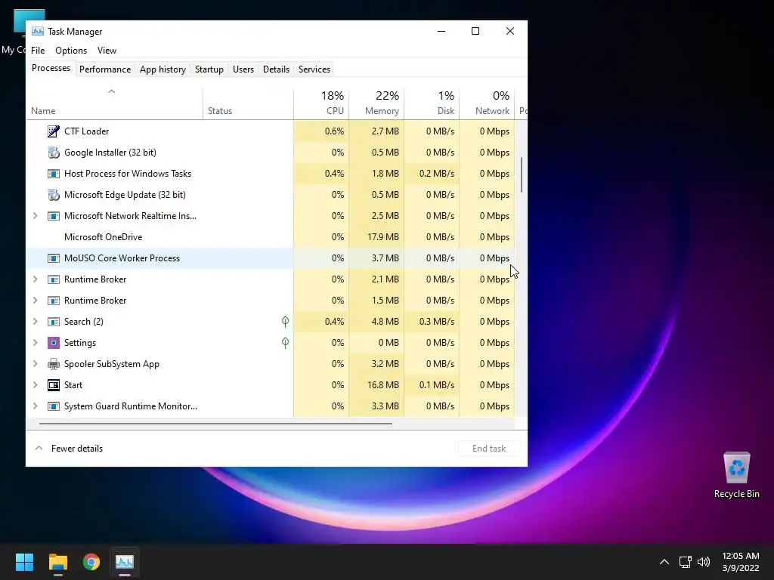Click the CTF Loader process icon
The image size is (774, 580).
54,131
